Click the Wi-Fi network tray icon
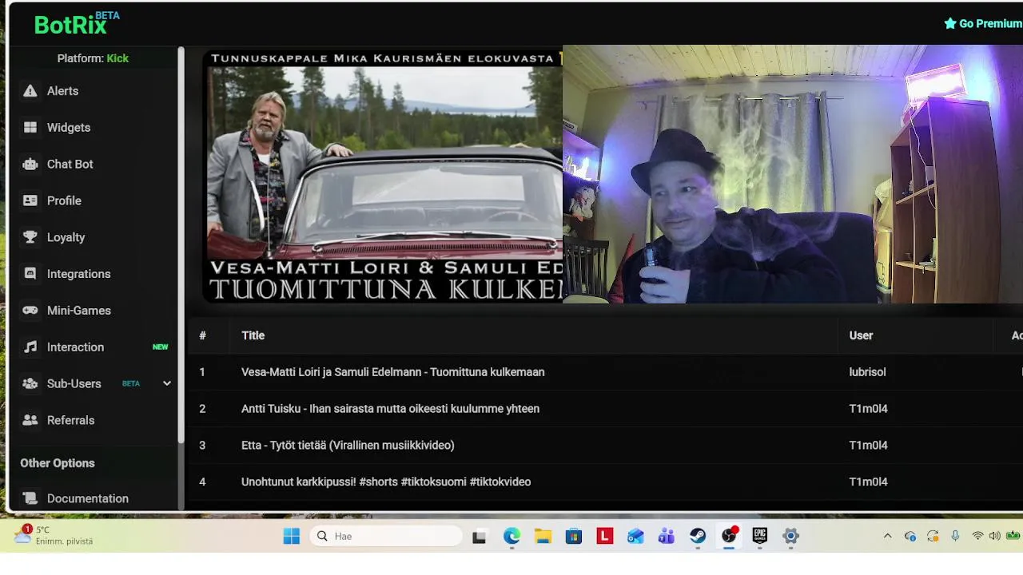 [977, 536]
